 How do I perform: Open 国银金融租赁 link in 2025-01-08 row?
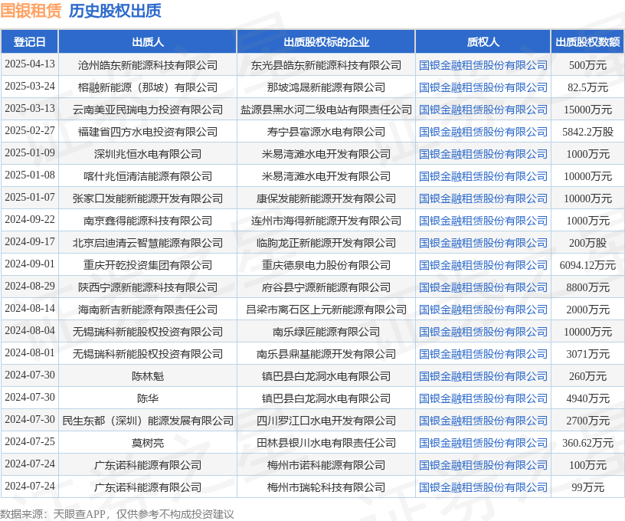(483, 176)
